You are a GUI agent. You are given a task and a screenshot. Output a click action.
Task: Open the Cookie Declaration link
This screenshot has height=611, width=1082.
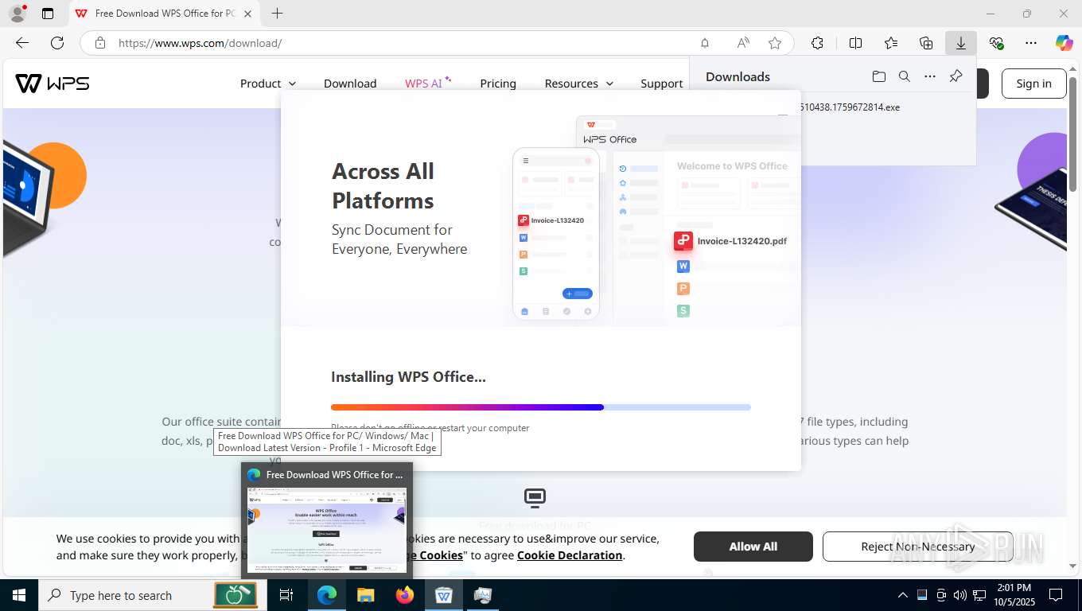tap(570, 555)
